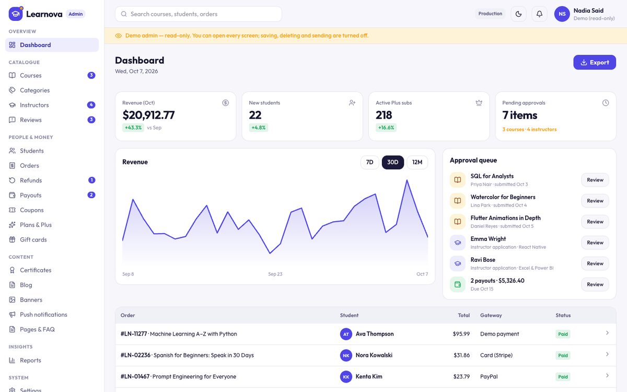Click the Export button

595,62
